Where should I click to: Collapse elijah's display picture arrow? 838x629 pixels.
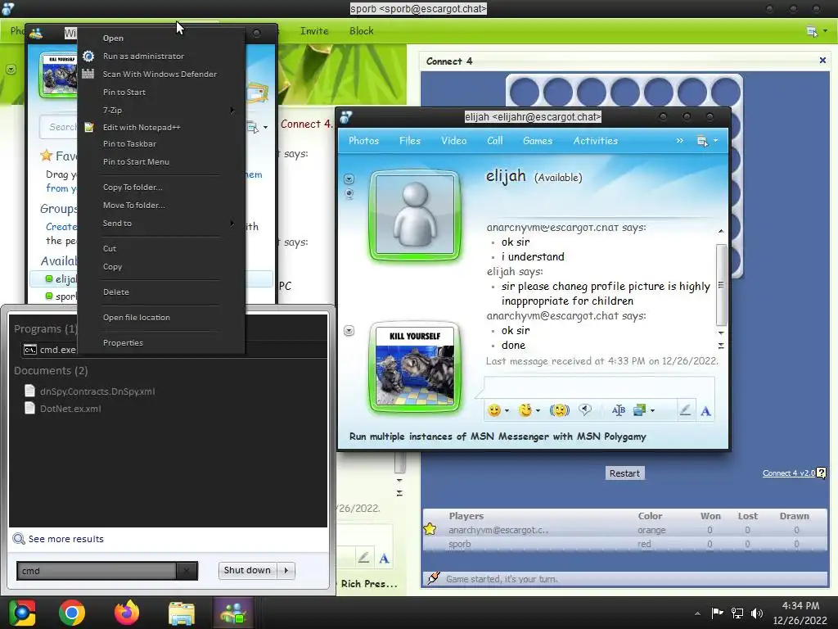(x=349, y=179)
